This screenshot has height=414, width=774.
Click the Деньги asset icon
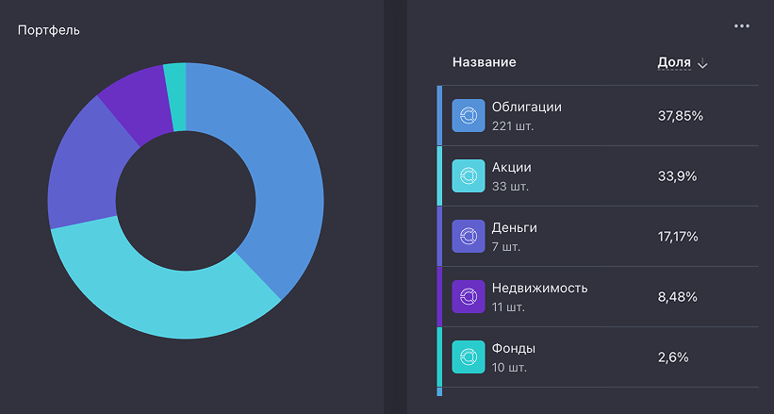point(469,237)
